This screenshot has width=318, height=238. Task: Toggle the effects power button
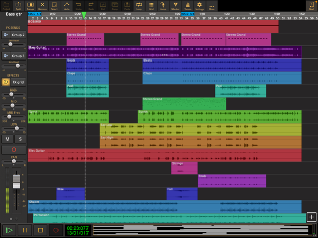[6, 82]
